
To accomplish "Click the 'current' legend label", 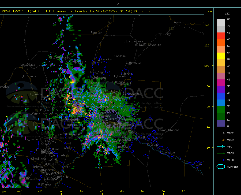I will 233,167.
